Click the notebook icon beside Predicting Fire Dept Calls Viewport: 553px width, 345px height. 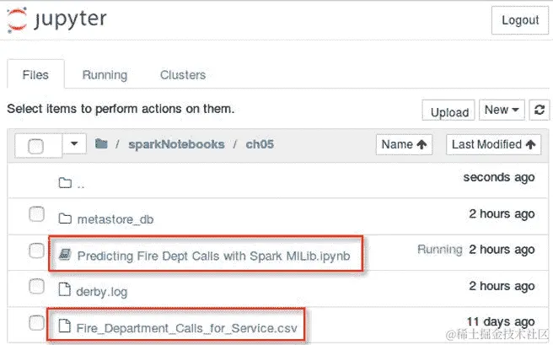pos(65,255)
